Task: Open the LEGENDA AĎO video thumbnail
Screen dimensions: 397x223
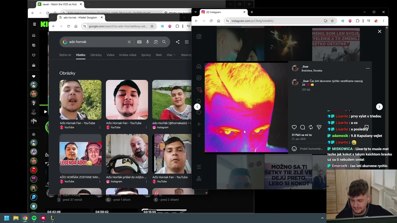Action: coord(80,154)
